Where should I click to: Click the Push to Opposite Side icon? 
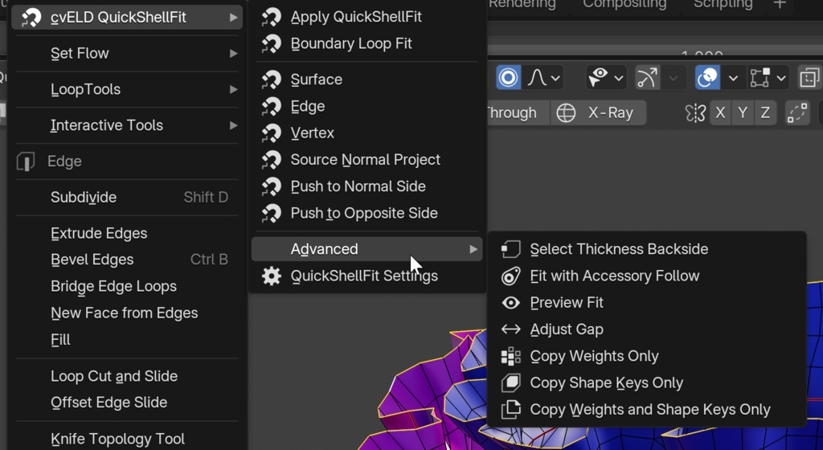(x=272, y=213)
